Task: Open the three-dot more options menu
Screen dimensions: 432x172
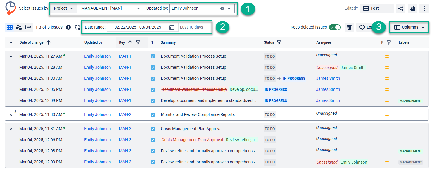Action: [424, 8]
